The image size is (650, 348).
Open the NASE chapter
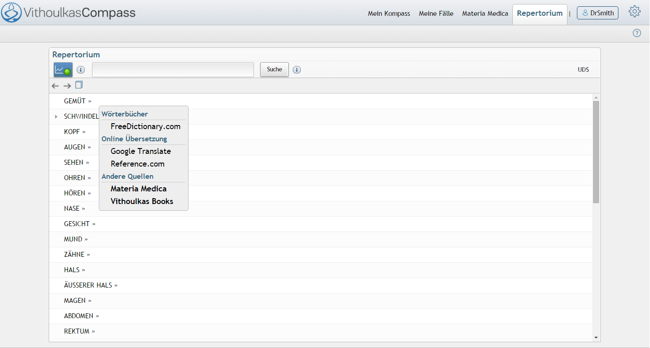74,209
